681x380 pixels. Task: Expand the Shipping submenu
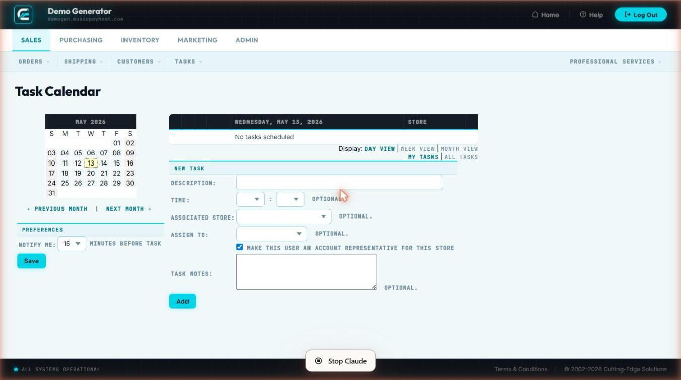pos(83,62)
